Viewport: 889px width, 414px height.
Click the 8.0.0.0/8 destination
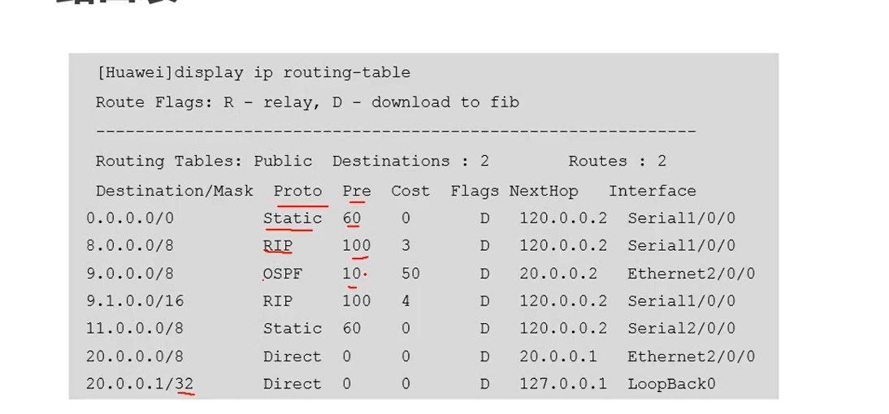click(130, 246)
